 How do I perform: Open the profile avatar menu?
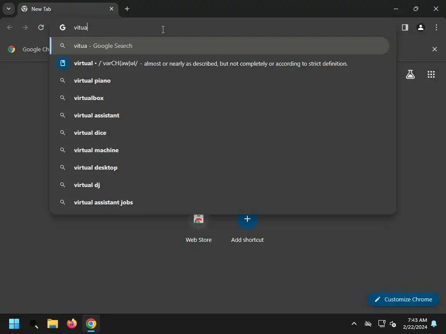tap(421, 27)
